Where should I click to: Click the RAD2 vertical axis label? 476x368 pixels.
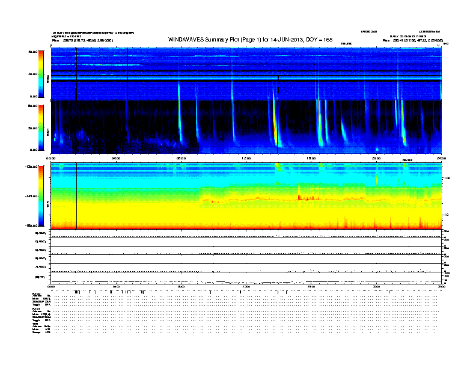pos(47,79)
